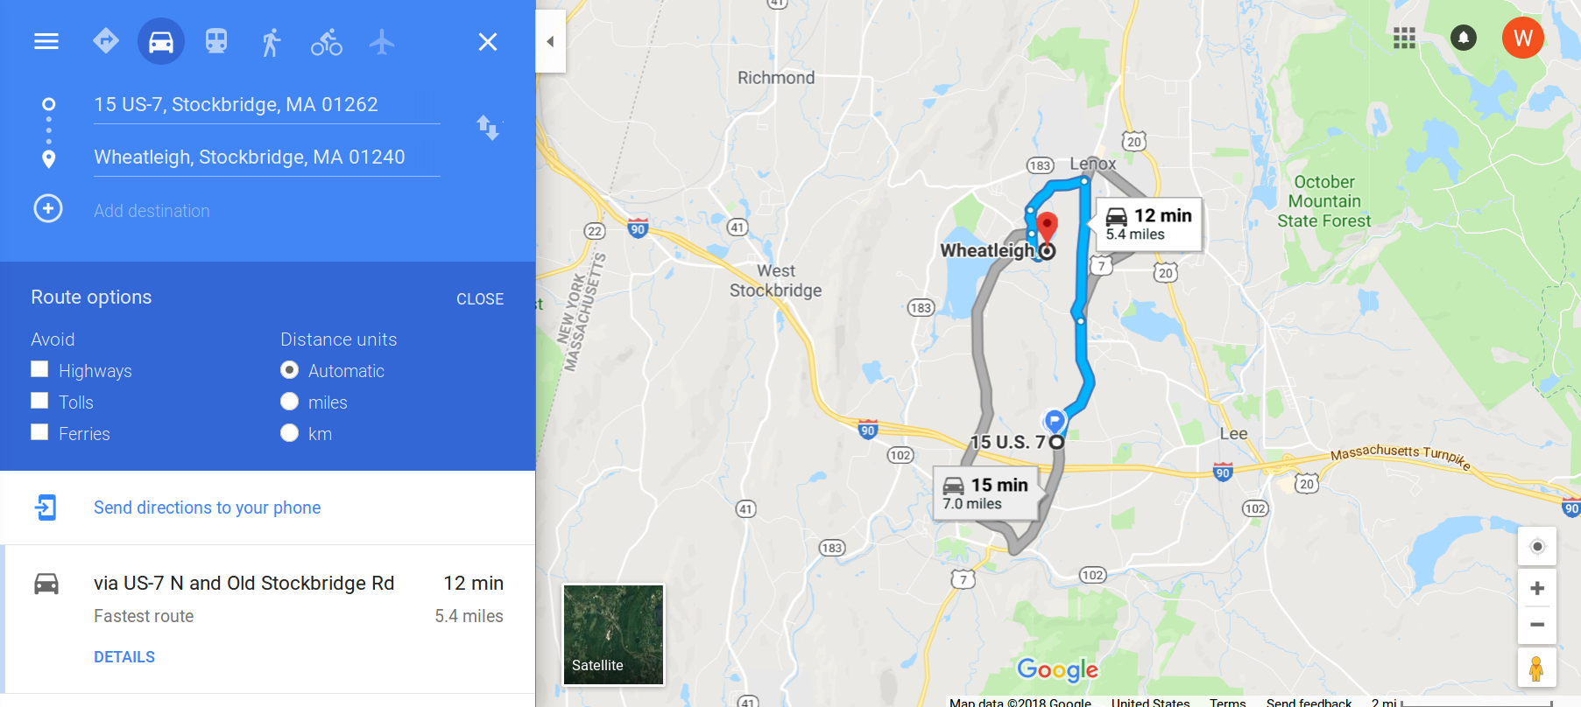
Task: Swap starting point and destination
Action: tap(488, 128)
